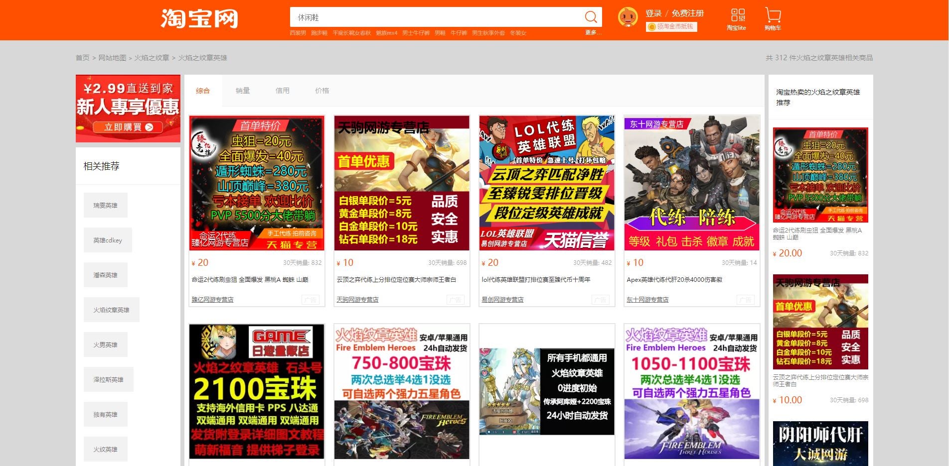
Task: Select the 综合 sorting tab
Action: 203,91
